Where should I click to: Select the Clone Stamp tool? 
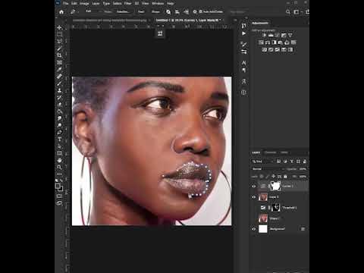coord(59,90)
